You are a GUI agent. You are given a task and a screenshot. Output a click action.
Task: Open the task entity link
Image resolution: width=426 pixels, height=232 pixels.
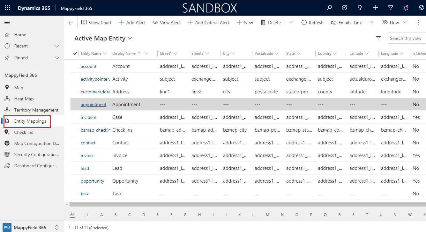[x=85, y=194]
